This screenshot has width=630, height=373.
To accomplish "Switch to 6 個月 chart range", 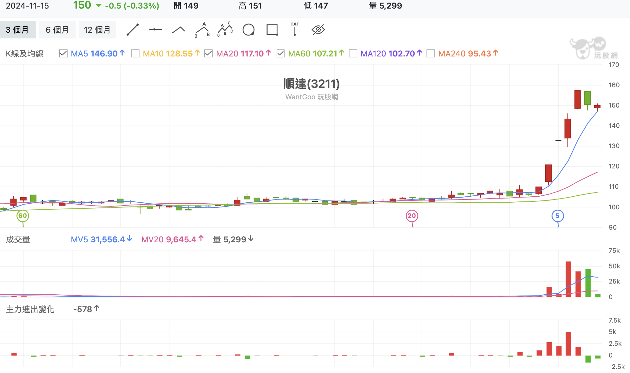I will tap(57, 30).
